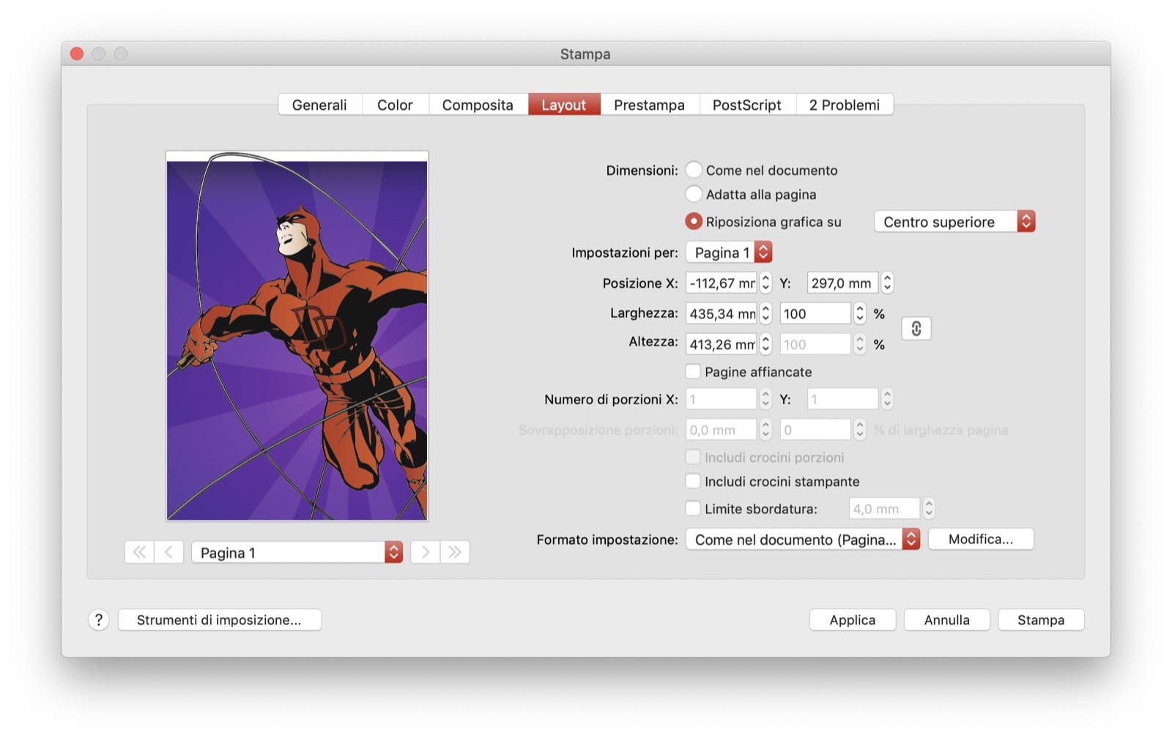1172x738 pixels.
Task: Click the Annulla button
Action: tap(947, 620)
